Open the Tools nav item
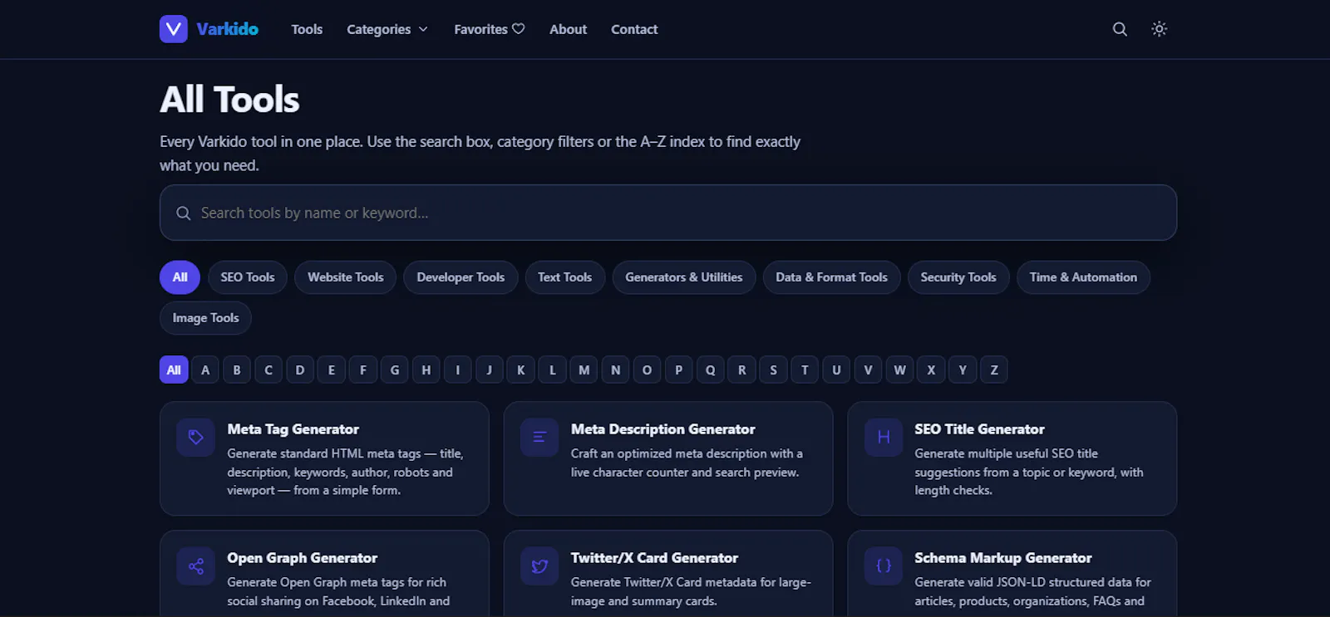The width and height of the screenshot is (1330, 617). (307, 29)
